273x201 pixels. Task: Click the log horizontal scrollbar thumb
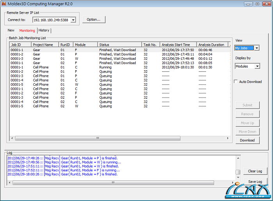[113, 183]
